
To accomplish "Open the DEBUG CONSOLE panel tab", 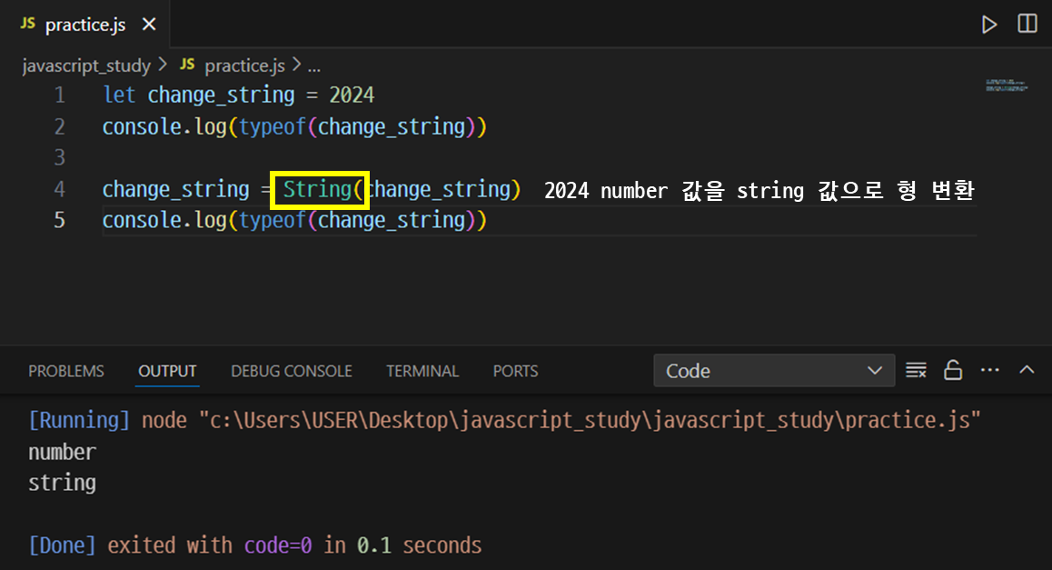I will 292,371.
